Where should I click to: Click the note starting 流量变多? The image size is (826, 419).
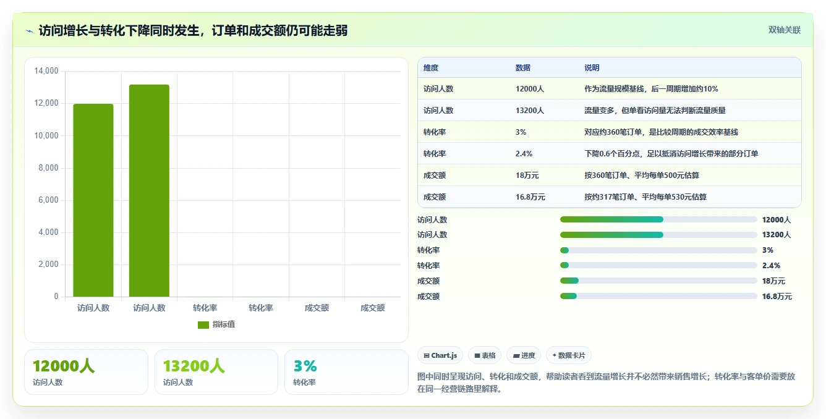coord(655,111)
